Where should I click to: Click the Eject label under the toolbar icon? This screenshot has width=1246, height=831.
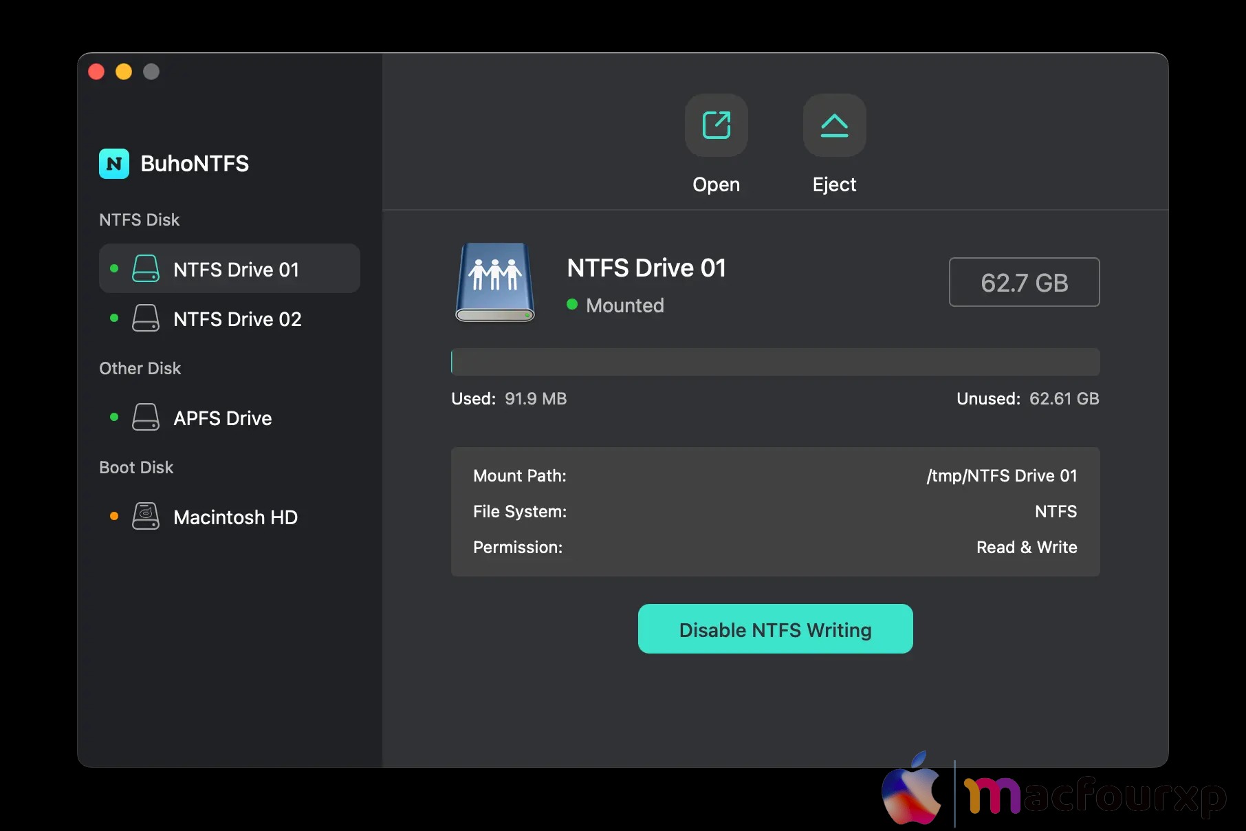[834, 184]
